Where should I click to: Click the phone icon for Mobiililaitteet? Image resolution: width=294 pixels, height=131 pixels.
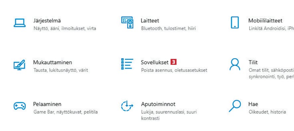[x=235, y=22]
